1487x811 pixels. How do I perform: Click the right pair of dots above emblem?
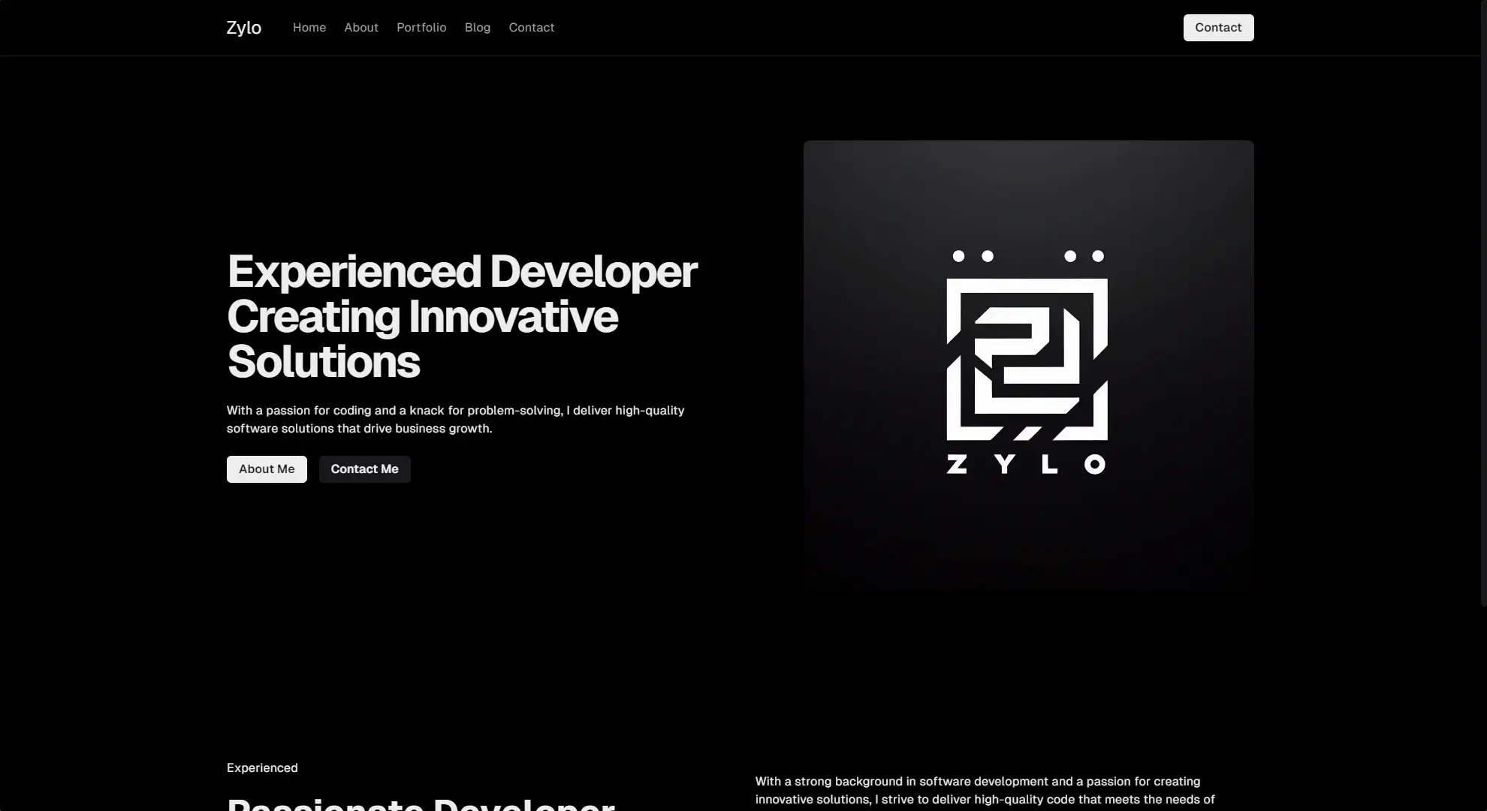(1084, 256)
